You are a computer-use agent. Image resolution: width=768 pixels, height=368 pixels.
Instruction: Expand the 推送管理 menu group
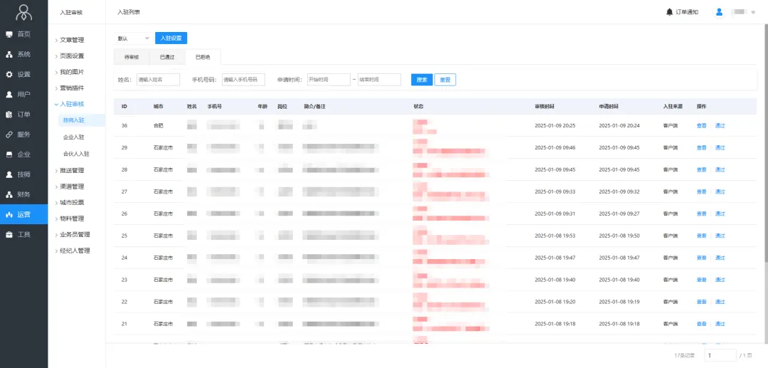(70, 170)
